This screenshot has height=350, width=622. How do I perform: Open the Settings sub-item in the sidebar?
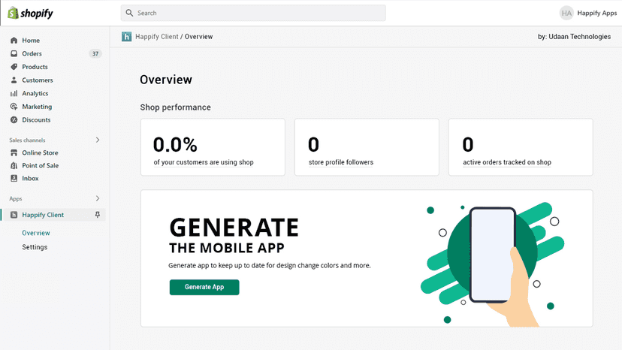coord(35,247)
